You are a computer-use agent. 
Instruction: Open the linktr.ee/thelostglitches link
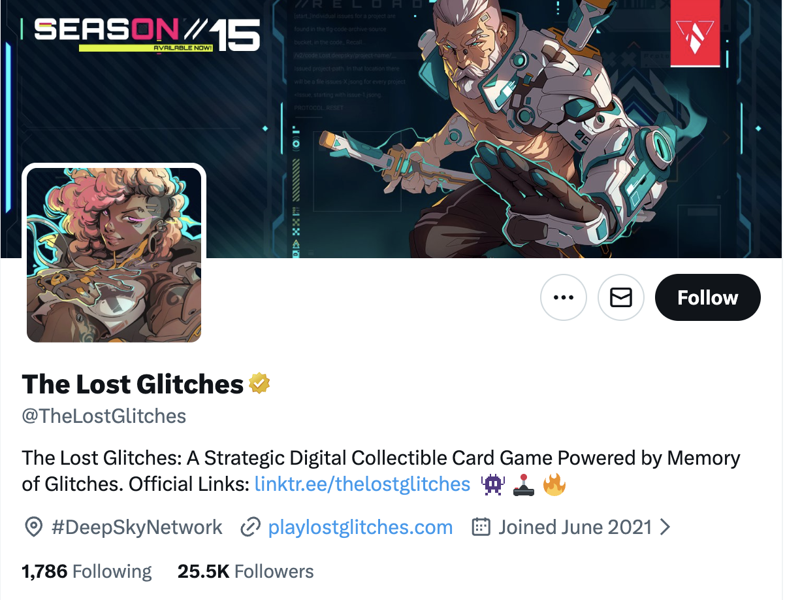tap(362, 484)
